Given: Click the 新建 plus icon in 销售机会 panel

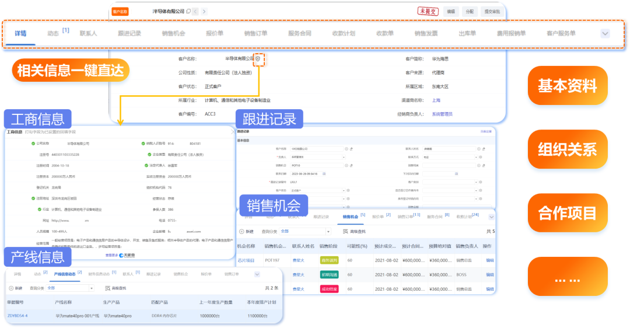Looking at the screenshot, I should click(x=242, y=232).
